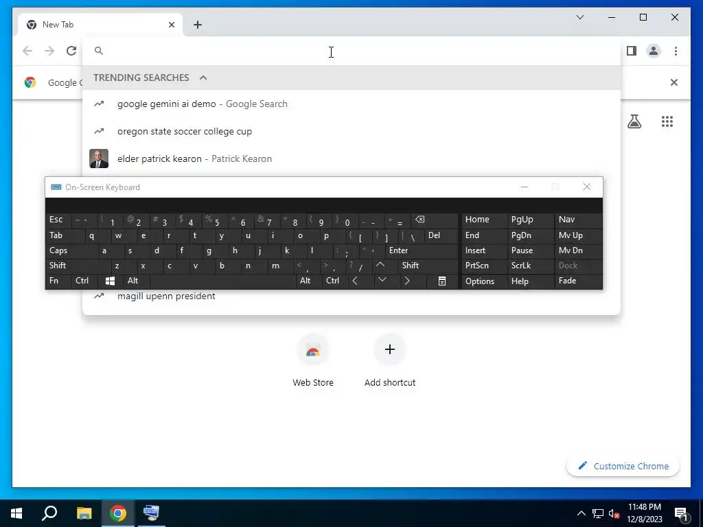Click the spacebar on the keyboard
The image size is (703, 527).
click(x=223, y=281)
